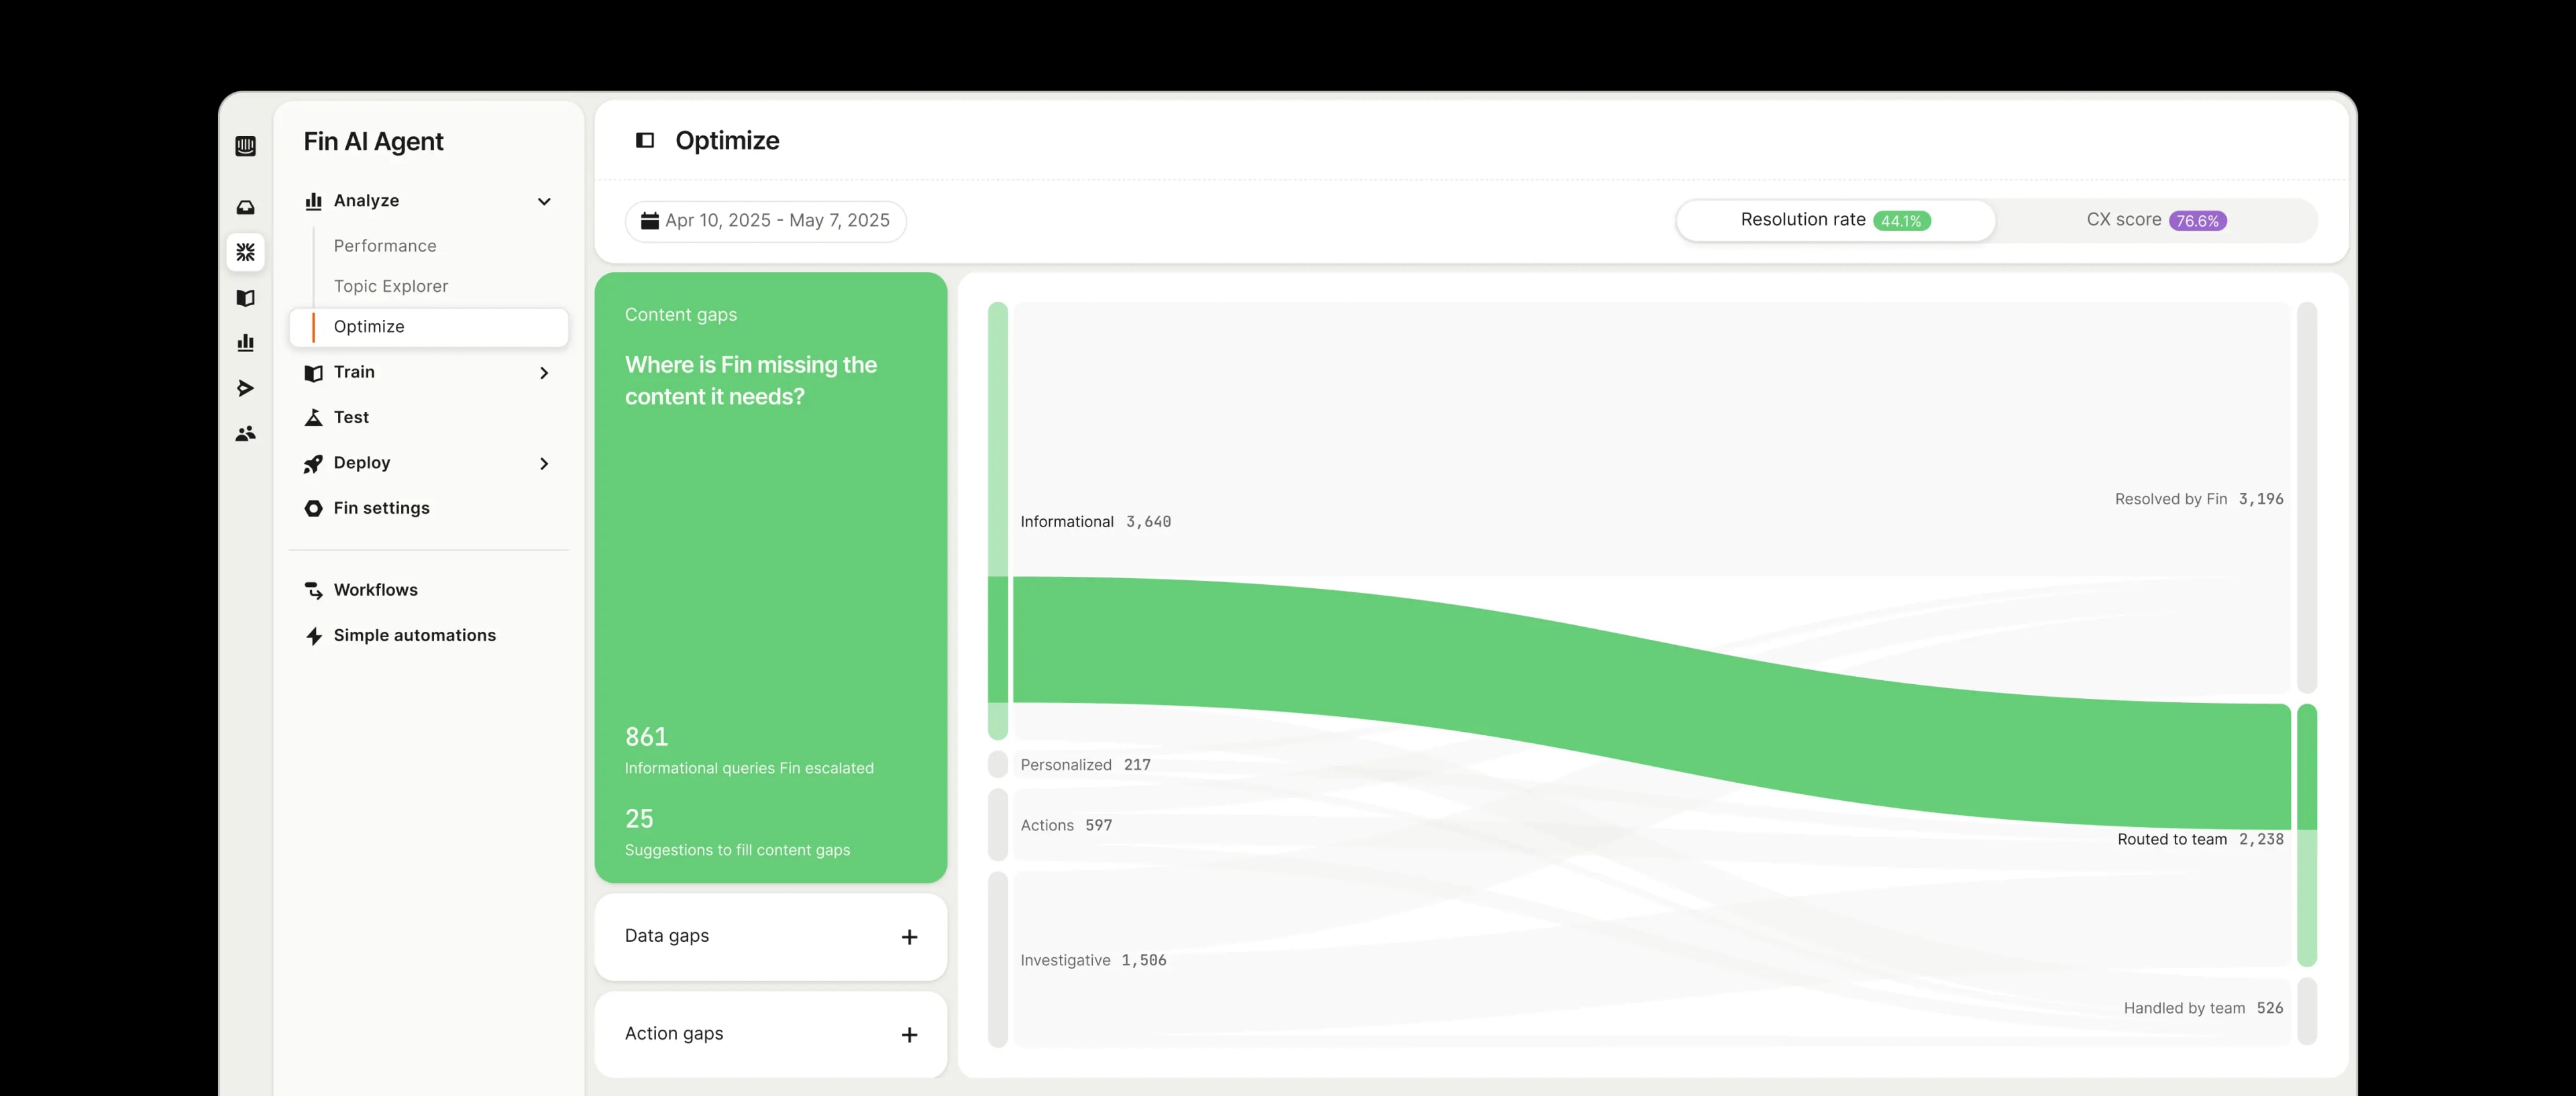Click the Fin AI Agent heading
Image resolution: width=2576 pixels, height=1096 pixels.
point(373,141)
